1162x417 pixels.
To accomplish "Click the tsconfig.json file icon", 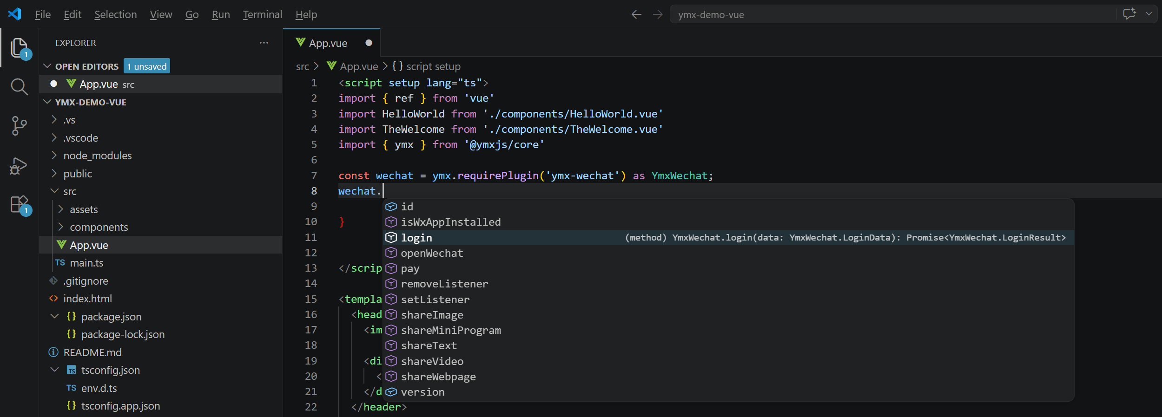I will tap(71, 370).
